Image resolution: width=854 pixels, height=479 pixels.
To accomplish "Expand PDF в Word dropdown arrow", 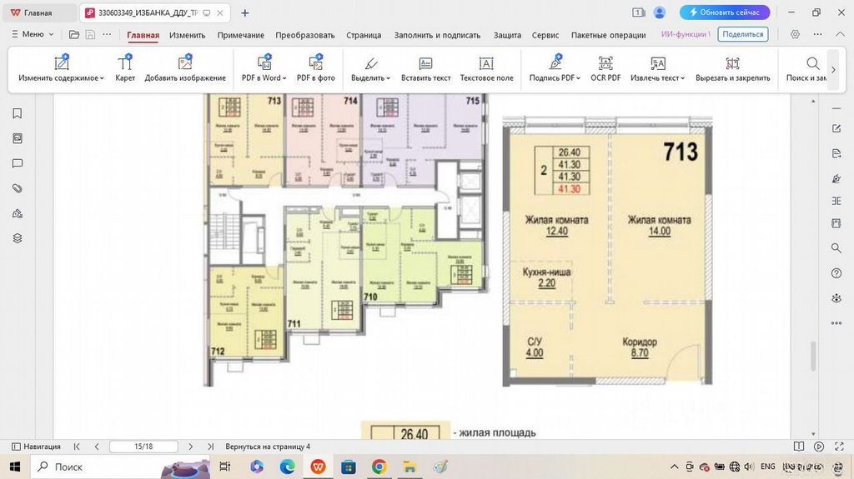I will point(284,78).
